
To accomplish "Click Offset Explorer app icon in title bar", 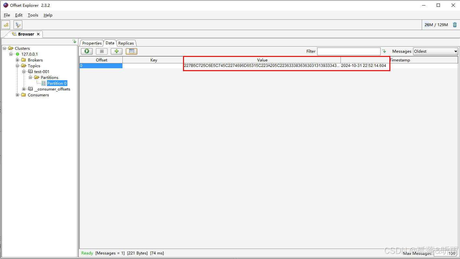I will 6,5.
